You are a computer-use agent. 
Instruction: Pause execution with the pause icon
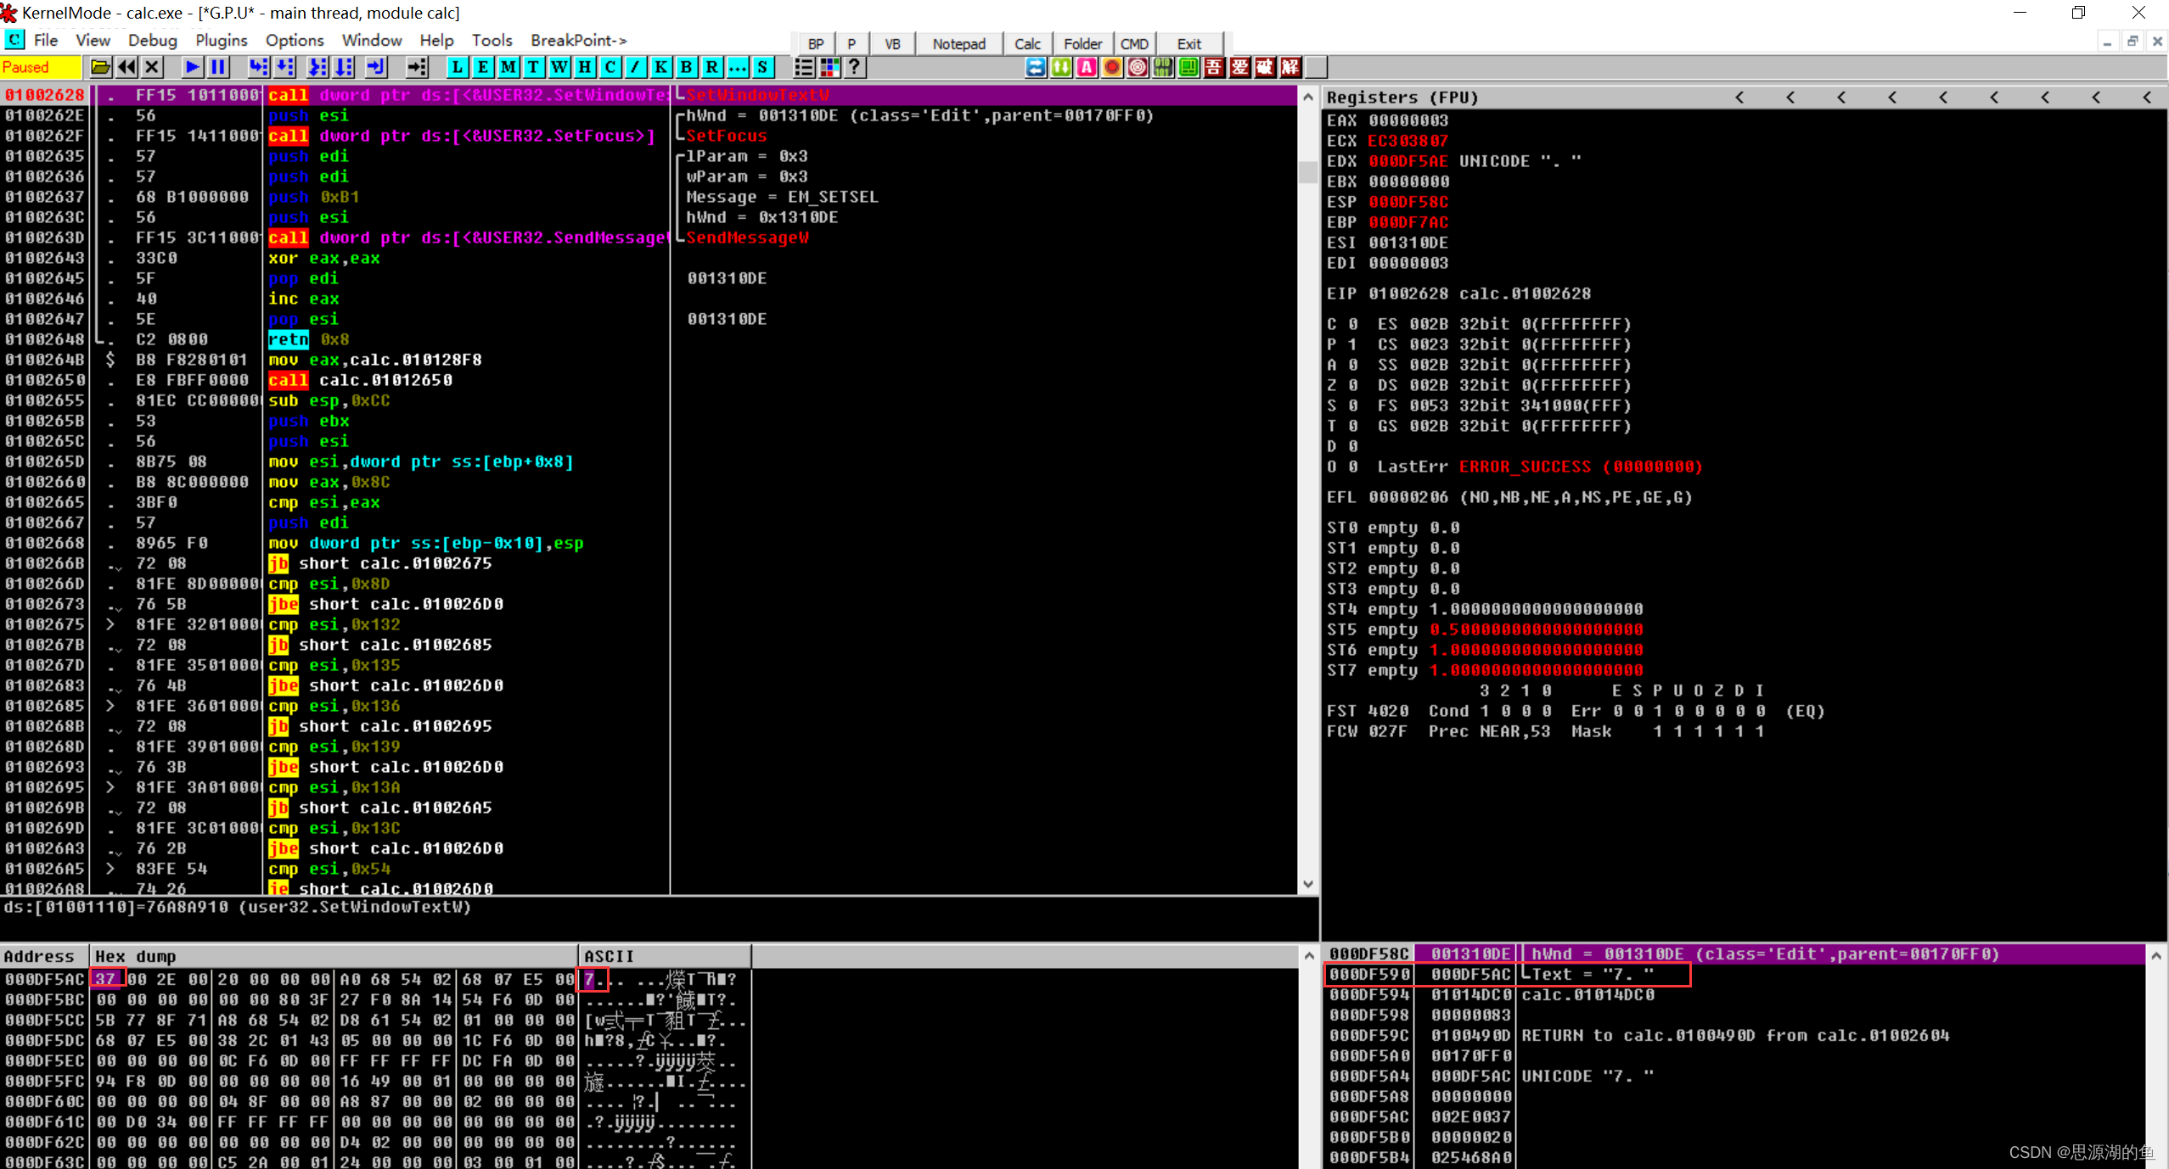click(218, 67)
